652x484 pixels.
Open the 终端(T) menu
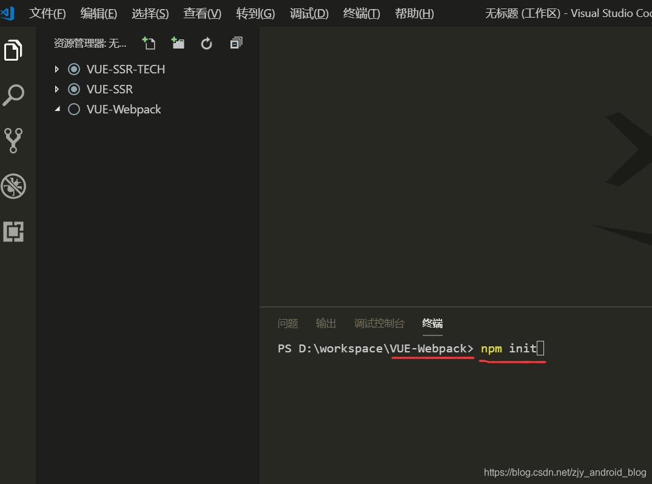tap(361, 13)
